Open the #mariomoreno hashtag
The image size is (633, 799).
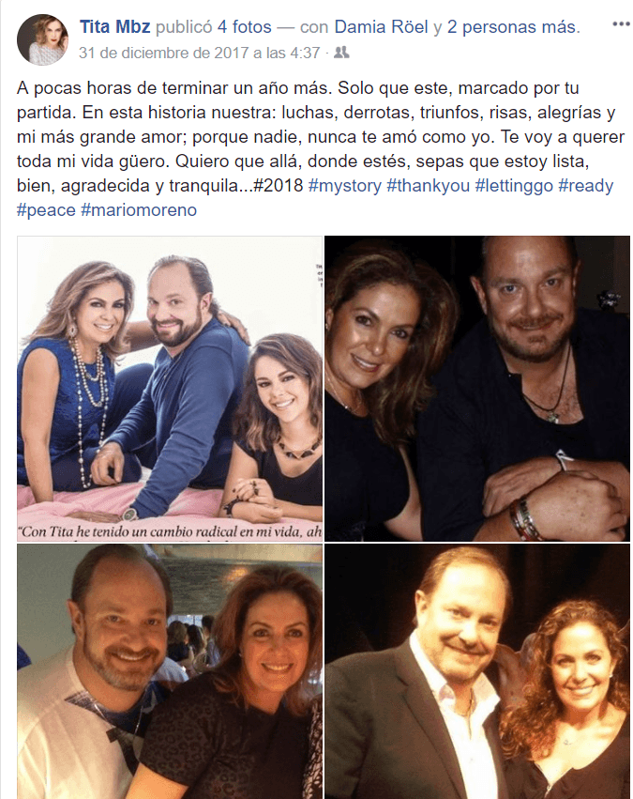point(139,210)
